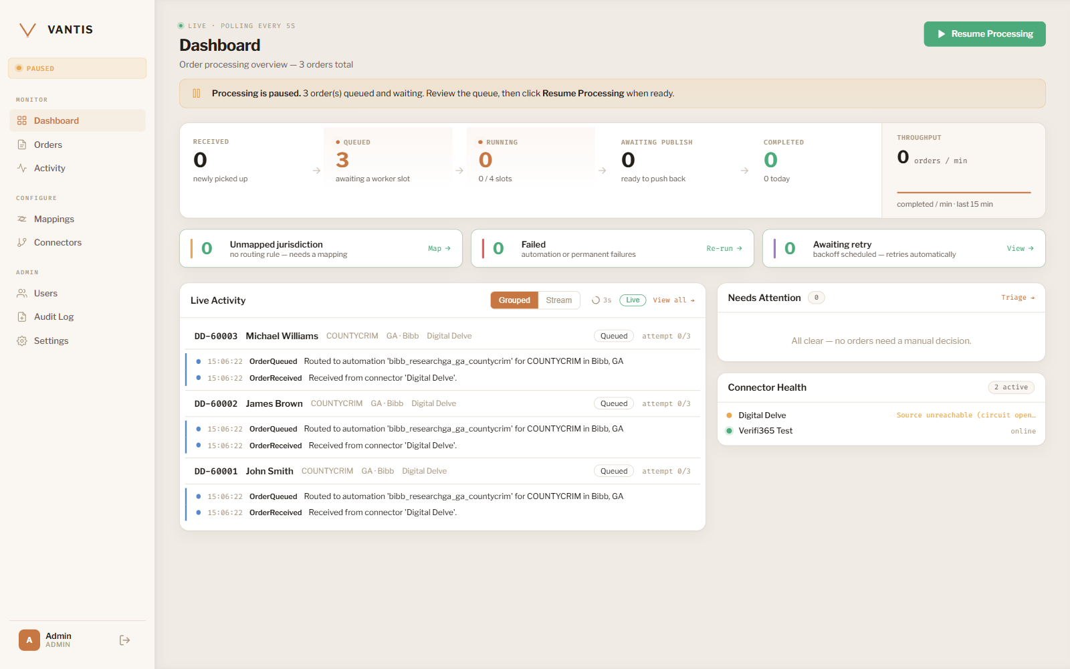Click Re-run link on Failed card
The height and width of the screenshot is (669, 1070).
tap(724, 248)
